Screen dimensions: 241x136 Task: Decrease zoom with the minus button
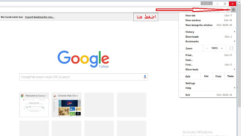tap(207, 48)
